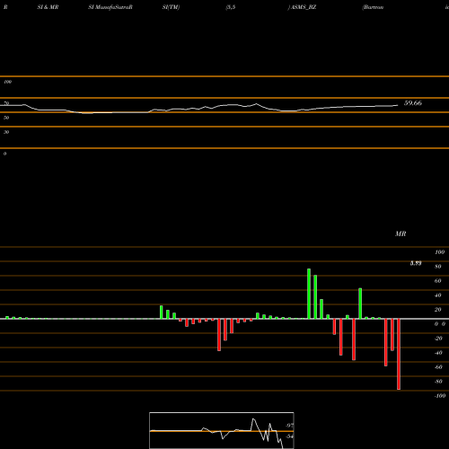Select the tallest green bar in MR histogram

point(309,294)
